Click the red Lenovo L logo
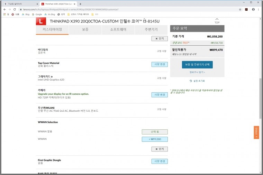The height and width of the screenshot is (175, 263). pyautogui.click(x=41, y=21)
